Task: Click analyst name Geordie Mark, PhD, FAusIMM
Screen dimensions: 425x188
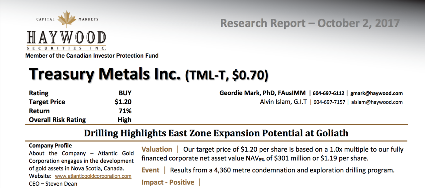Action: (x=263, y=93)
